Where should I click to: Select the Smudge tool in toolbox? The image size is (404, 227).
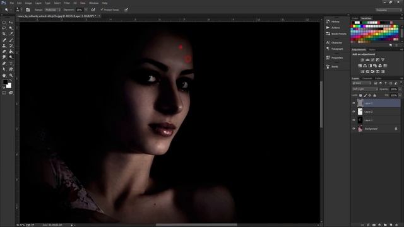[x=4, y=57]
